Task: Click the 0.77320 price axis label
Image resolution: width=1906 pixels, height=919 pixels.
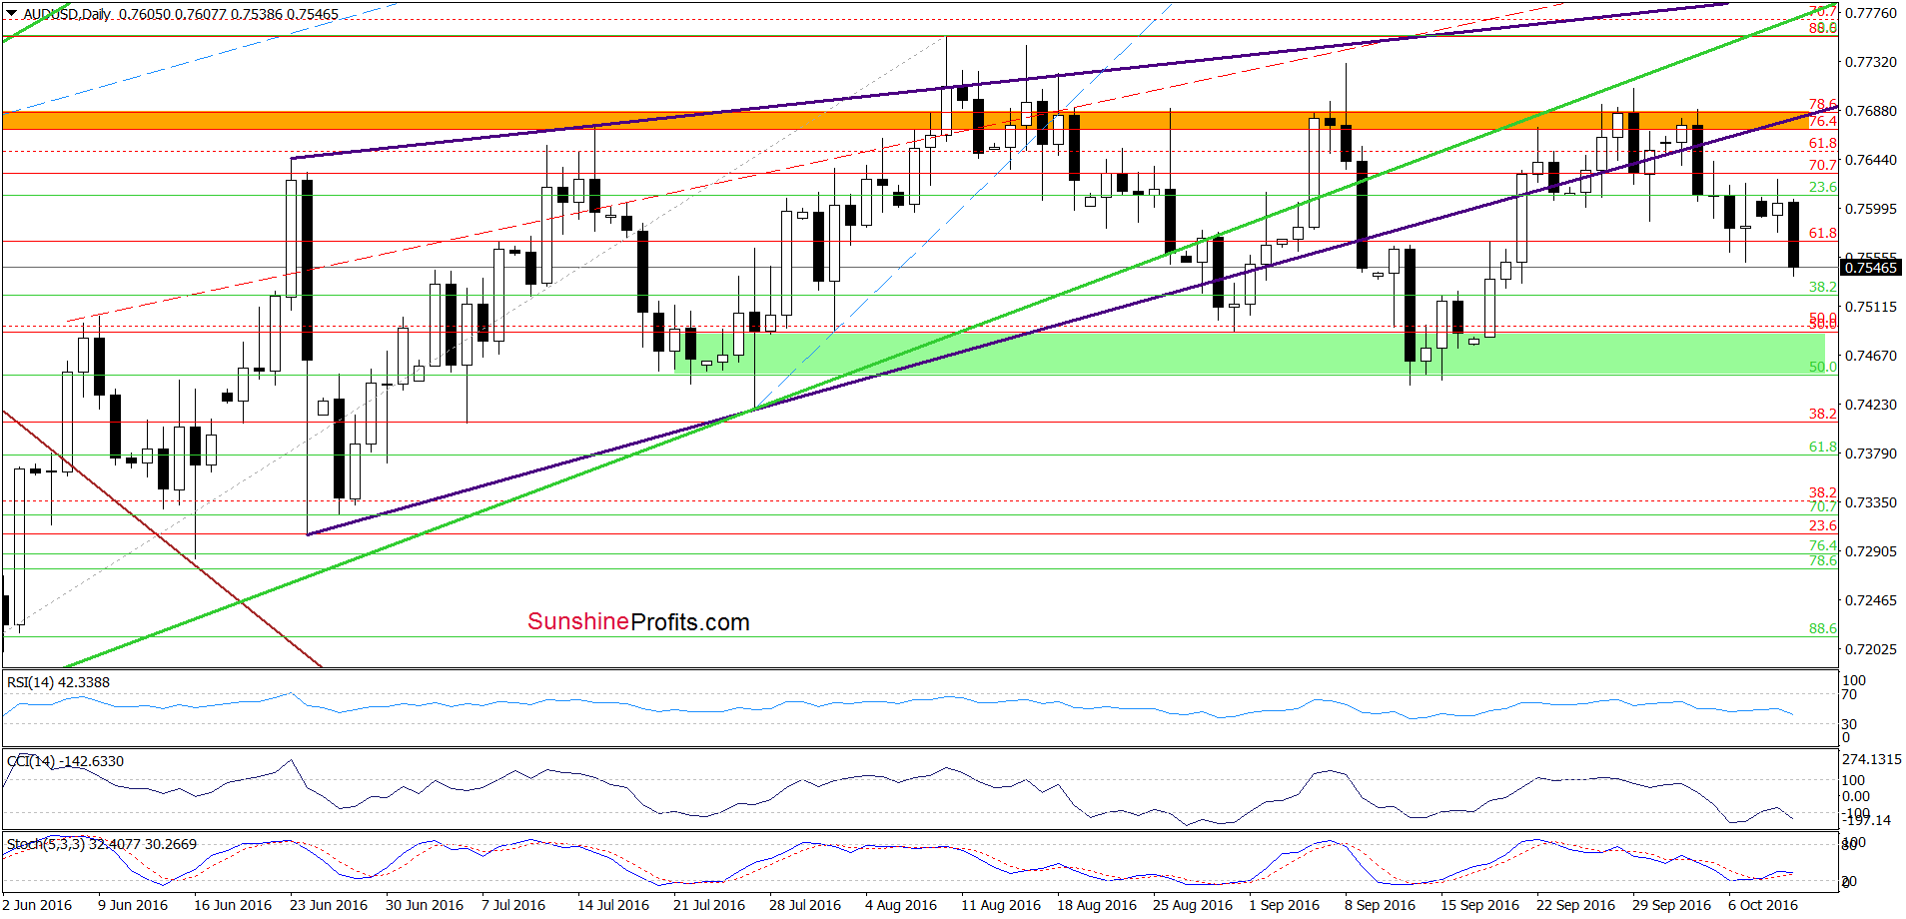Action: tap(1870, 62)
